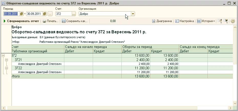Click the Счет input field containing 372

pyautogui.click(x=64, y=14)
